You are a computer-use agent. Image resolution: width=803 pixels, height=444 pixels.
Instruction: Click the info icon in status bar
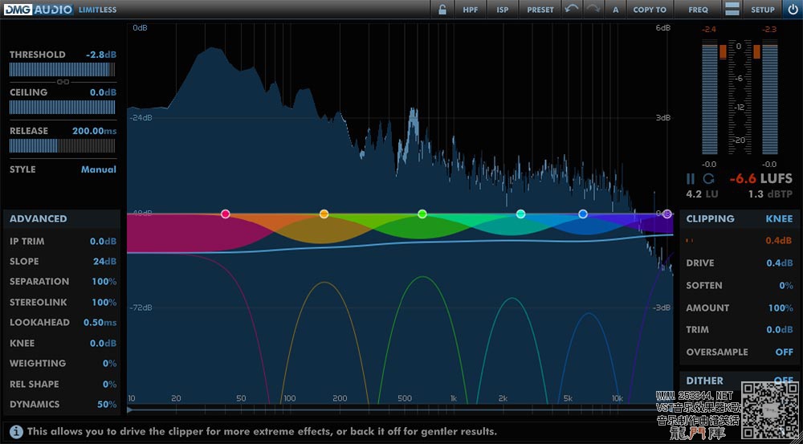point(16,431)
